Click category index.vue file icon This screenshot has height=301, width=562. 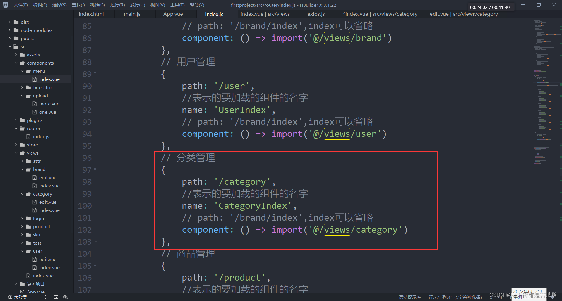point(35,210)
